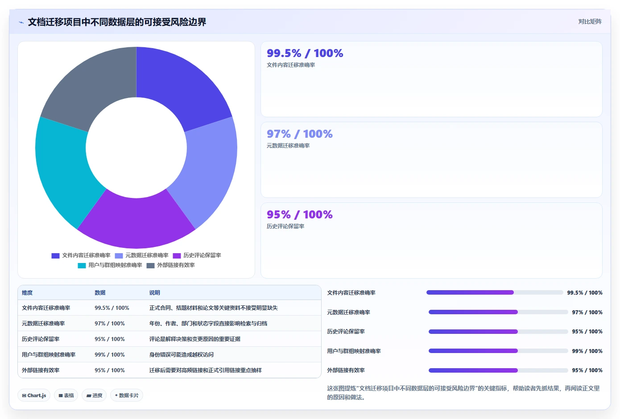Click the table cell 文件内容迁移准确率
This screenshot has width=620, height=419.
point(46,308)
